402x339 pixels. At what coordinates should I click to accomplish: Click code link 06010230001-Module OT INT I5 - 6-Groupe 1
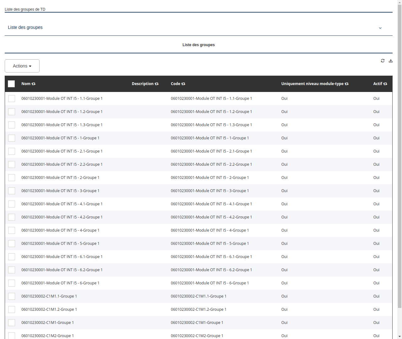tap(210, 283)
